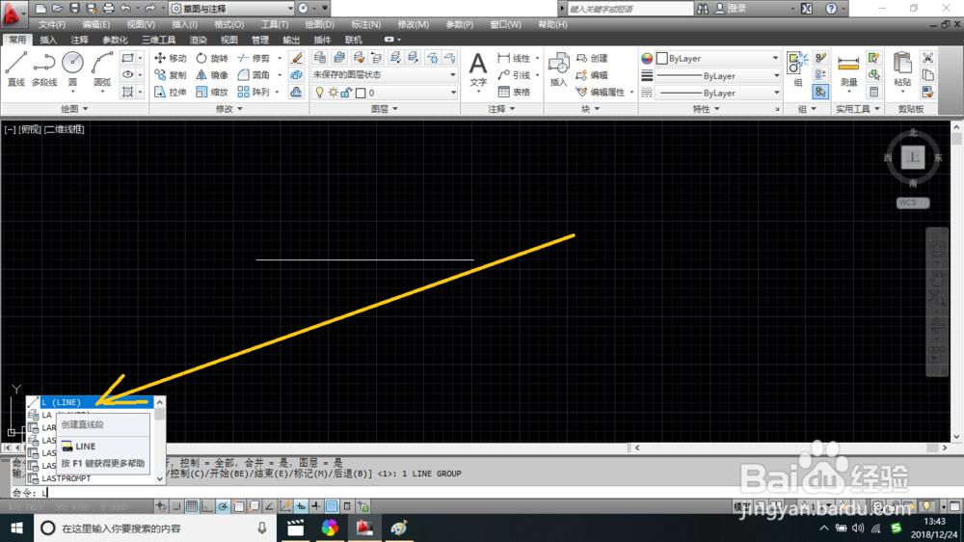Image resolution: width=964 pixels, height=542 pixels.
Task: Select the 直线 (Line) draw tool
Action: click(16, 68)
